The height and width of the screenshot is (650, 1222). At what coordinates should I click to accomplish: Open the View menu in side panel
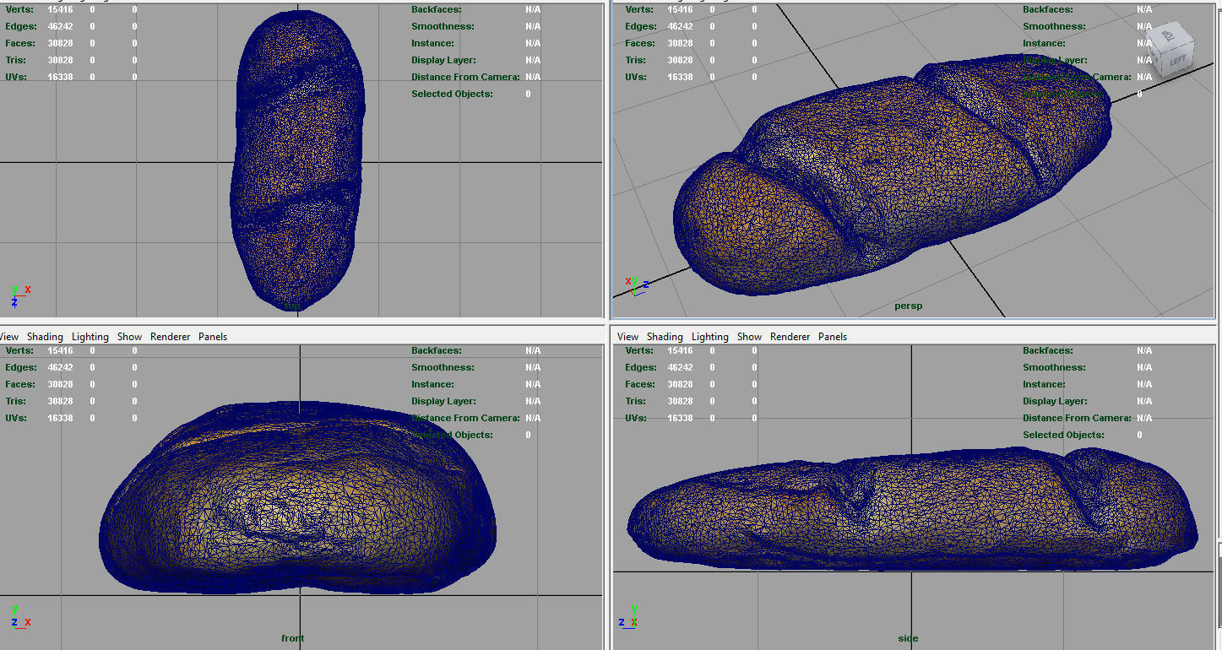point(628,337)
